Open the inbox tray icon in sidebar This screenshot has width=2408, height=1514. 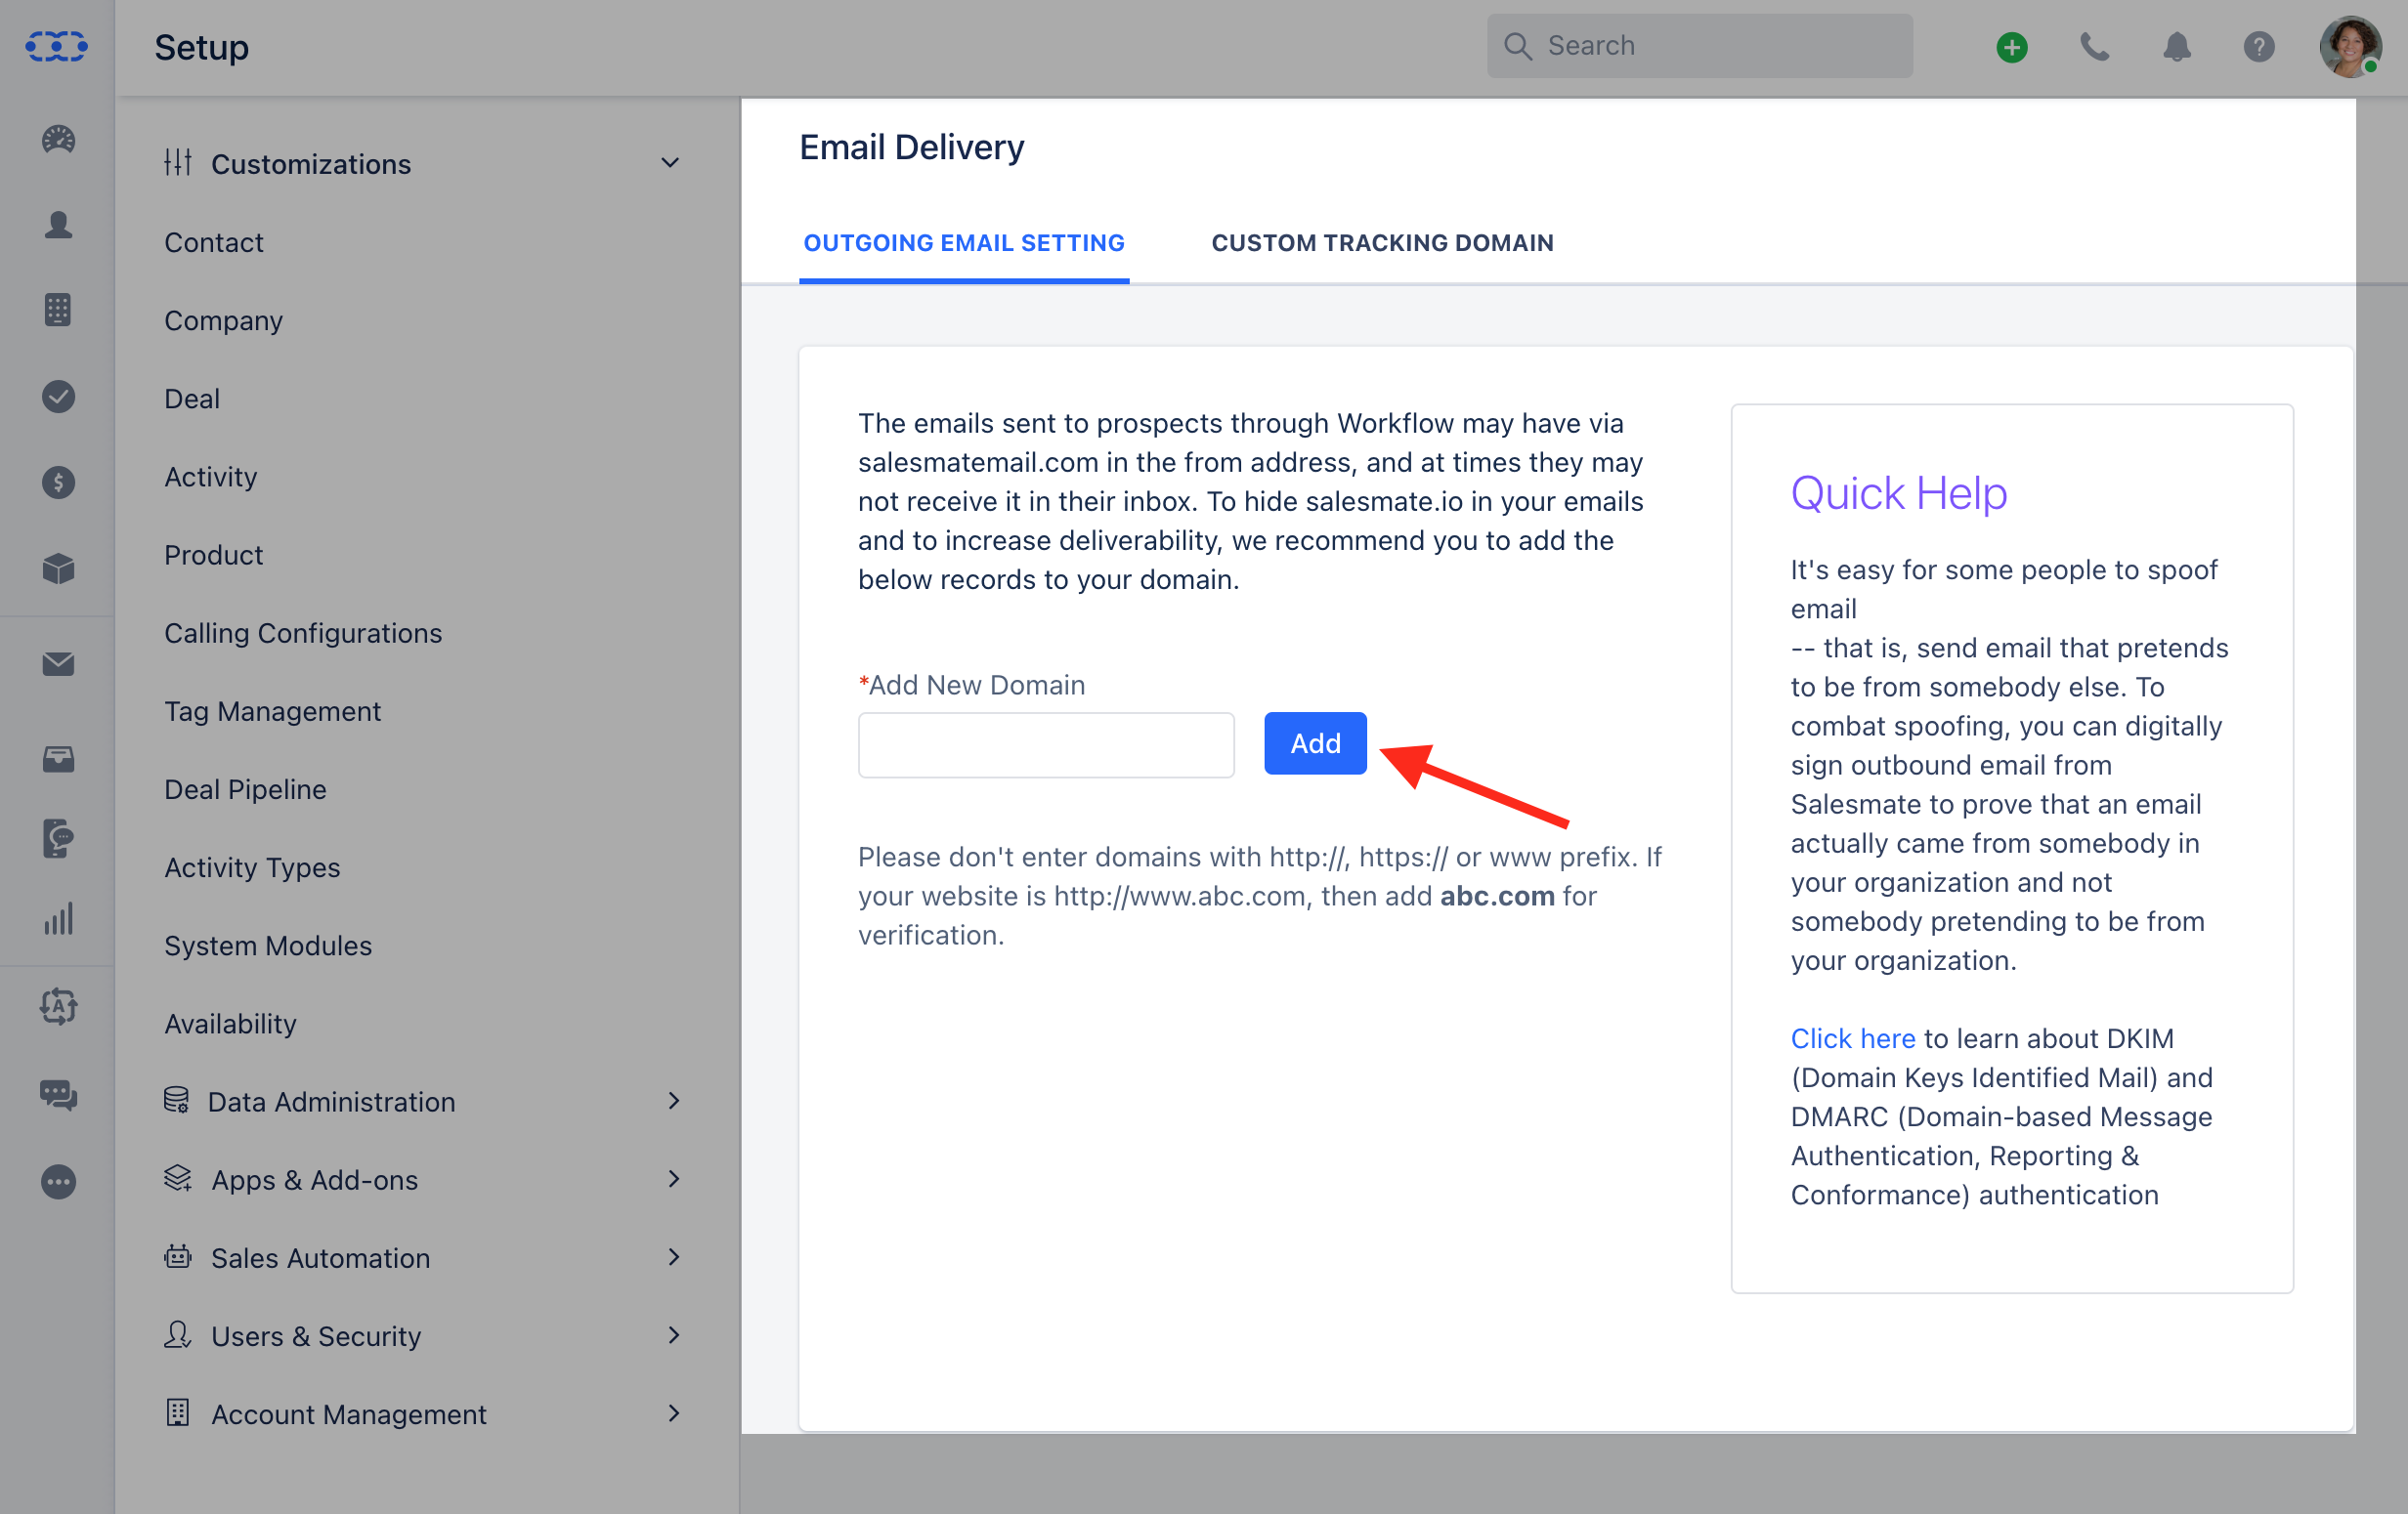(x=58, y=759)
